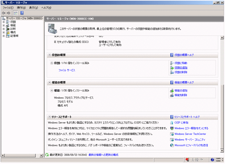Click the Windows Server TechCenter icon
Image resolution: width=225 pixels, height=164 pixels.
[x=172, y=134]
